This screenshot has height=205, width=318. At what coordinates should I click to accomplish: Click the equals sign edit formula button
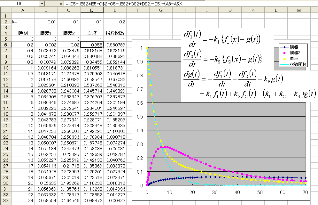pyautogui.click(x=61, y=4)
